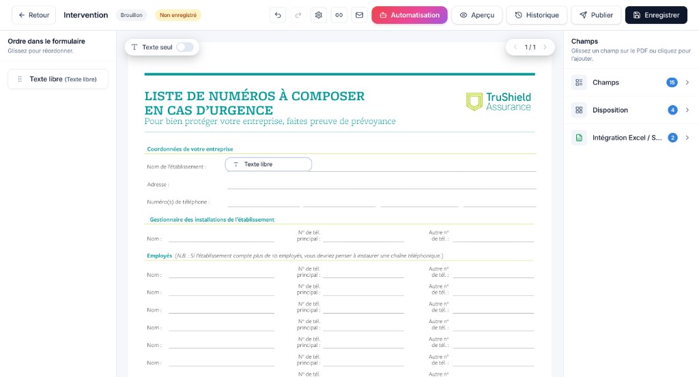Viewport: 699px width, 377px height.
Task: Click 'LISTE DE NUMÉROS À COMPOSER' title
Action: pos(255,96)
